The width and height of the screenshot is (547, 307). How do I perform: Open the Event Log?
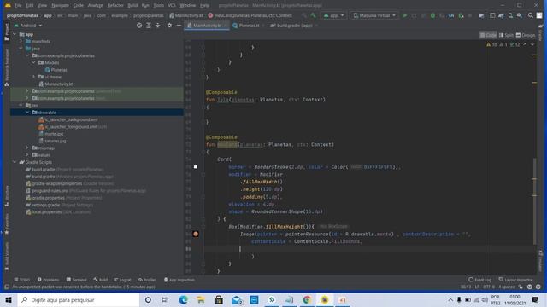tap(479, 280)
